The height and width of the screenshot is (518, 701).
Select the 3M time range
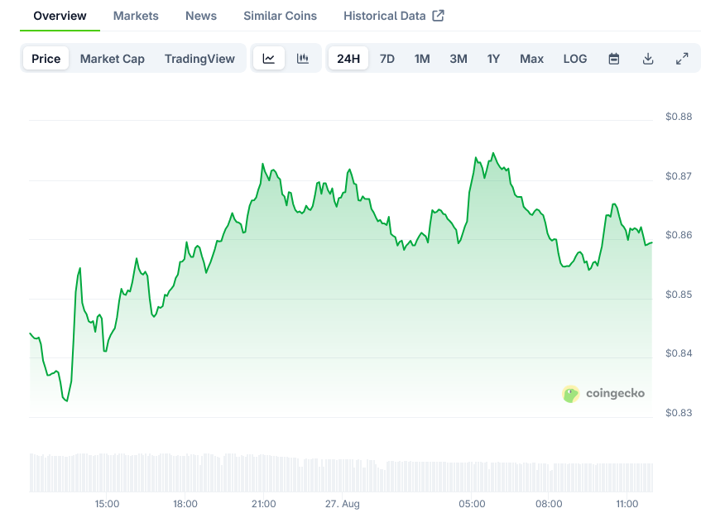(459, 59)
